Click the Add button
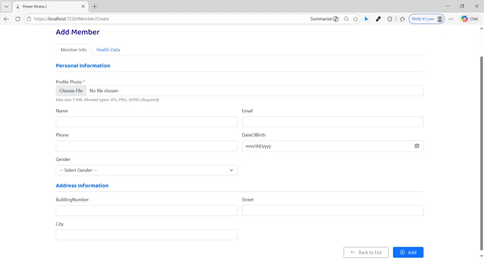 click(408, 252)
